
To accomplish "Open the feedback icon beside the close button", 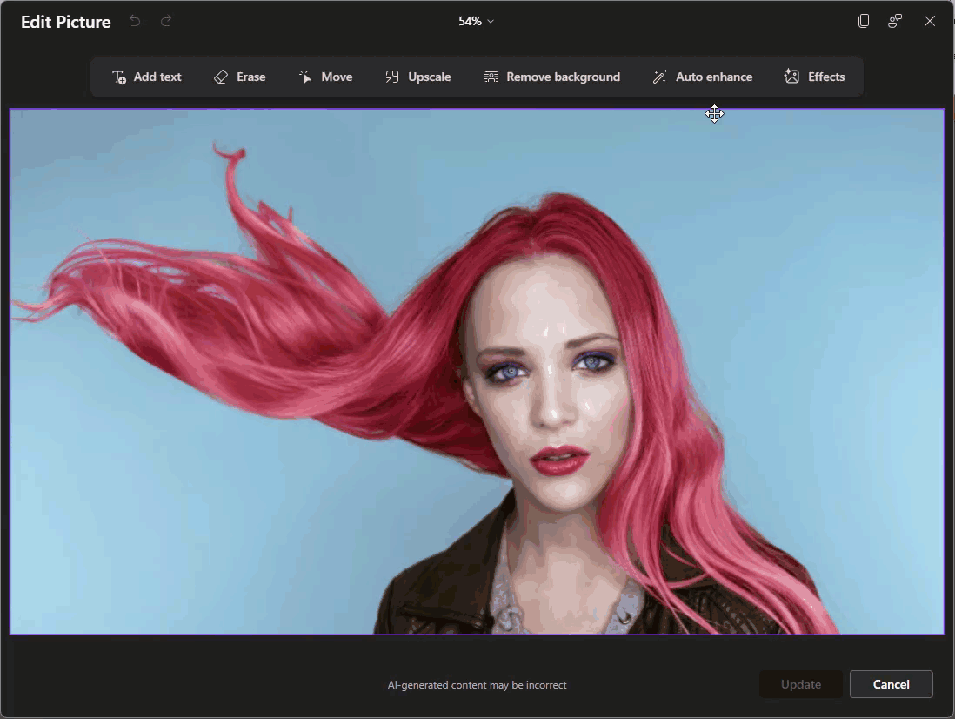I will 895,21.
